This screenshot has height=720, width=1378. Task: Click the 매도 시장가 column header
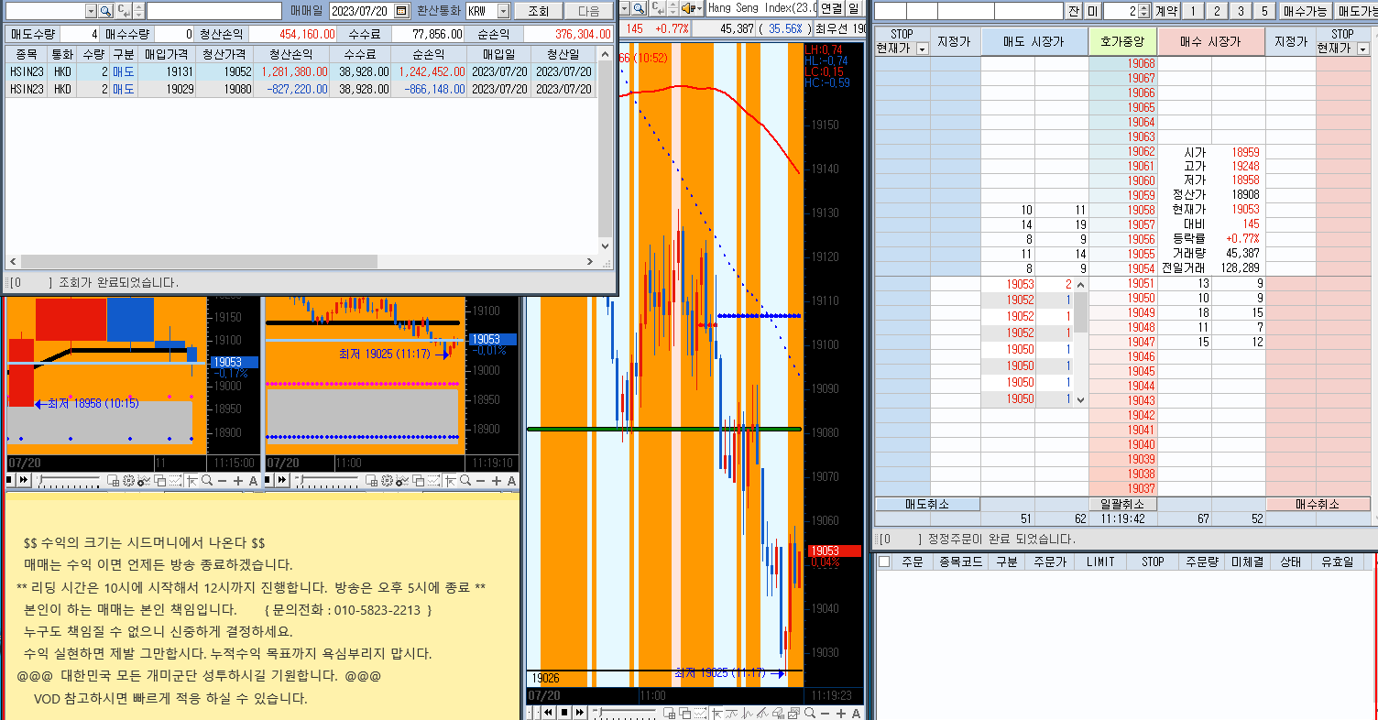click(x=1034, y=41)
